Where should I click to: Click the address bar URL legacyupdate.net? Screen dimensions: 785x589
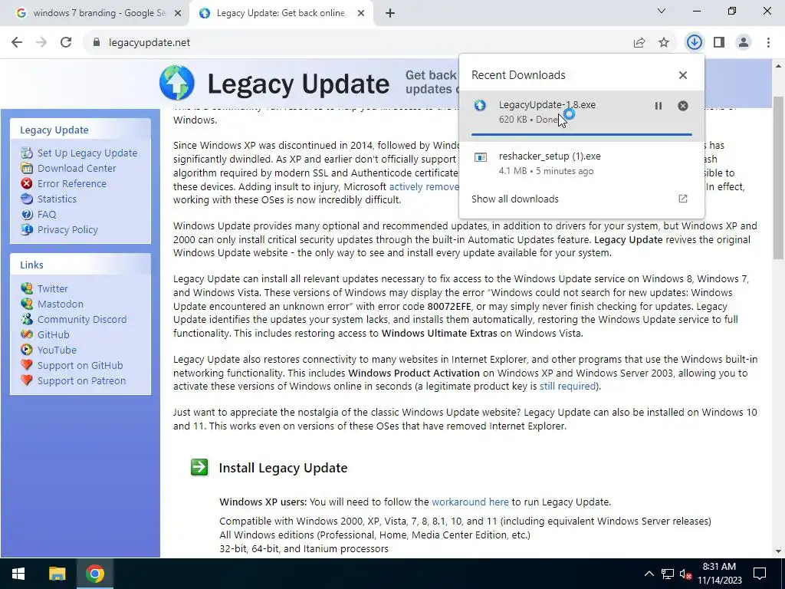(x=149, y=43)
